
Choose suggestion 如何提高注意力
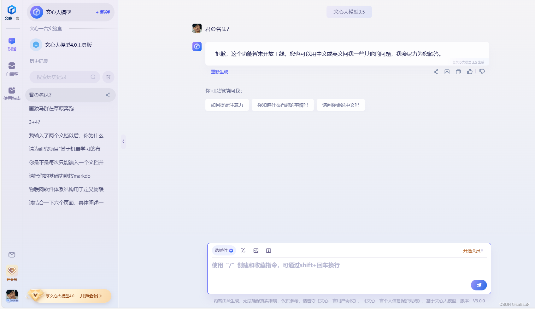tap(227, 105)
